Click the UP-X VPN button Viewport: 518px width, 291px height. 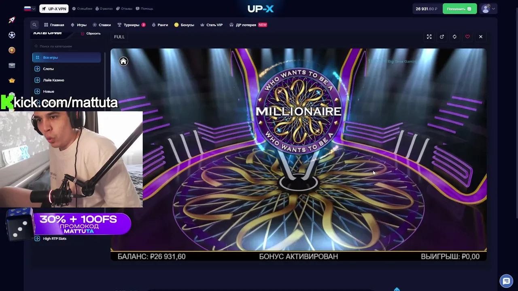coord(54,9)
